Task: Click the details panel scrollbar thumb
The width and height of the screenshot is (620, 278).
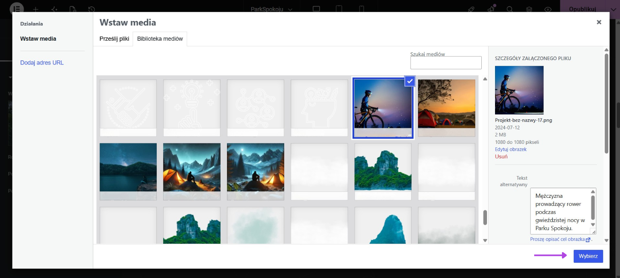Action: 606,104
